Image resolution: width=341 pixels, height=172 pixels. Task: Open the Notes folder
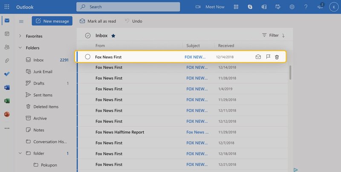click(47, 130)
